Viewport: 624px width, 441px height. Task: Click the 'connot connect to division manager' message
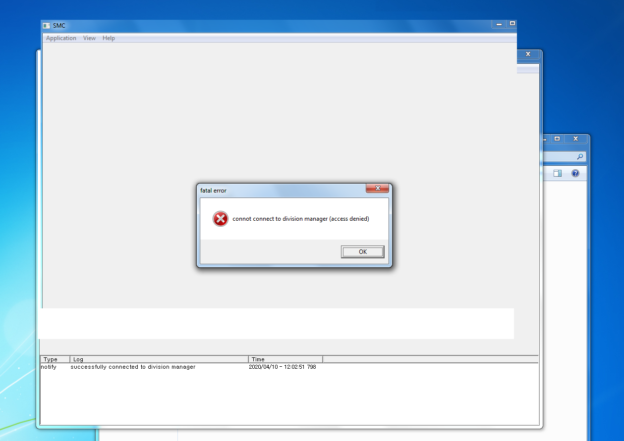pyautogui.click(x=301, y=219)
